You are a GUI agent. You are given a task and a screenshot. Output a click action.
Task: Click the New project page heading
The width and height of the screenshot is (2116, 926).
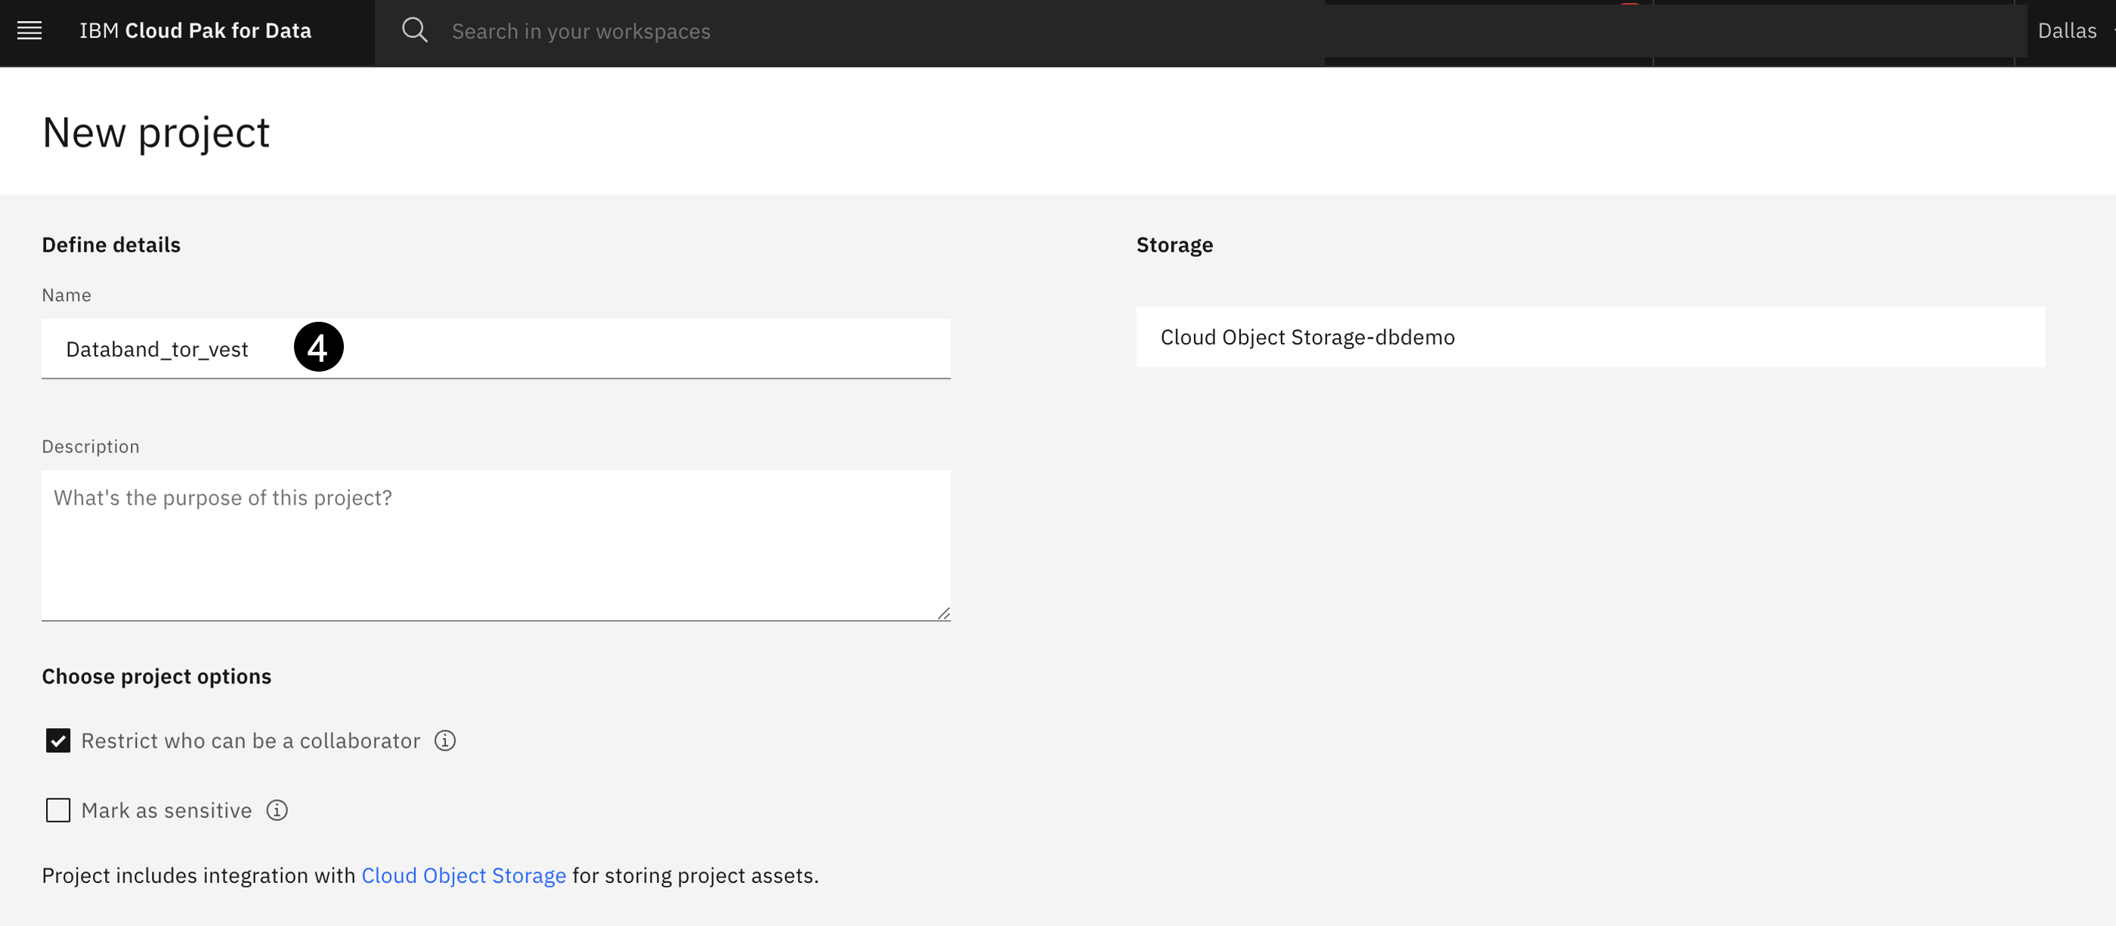(156, 132)
